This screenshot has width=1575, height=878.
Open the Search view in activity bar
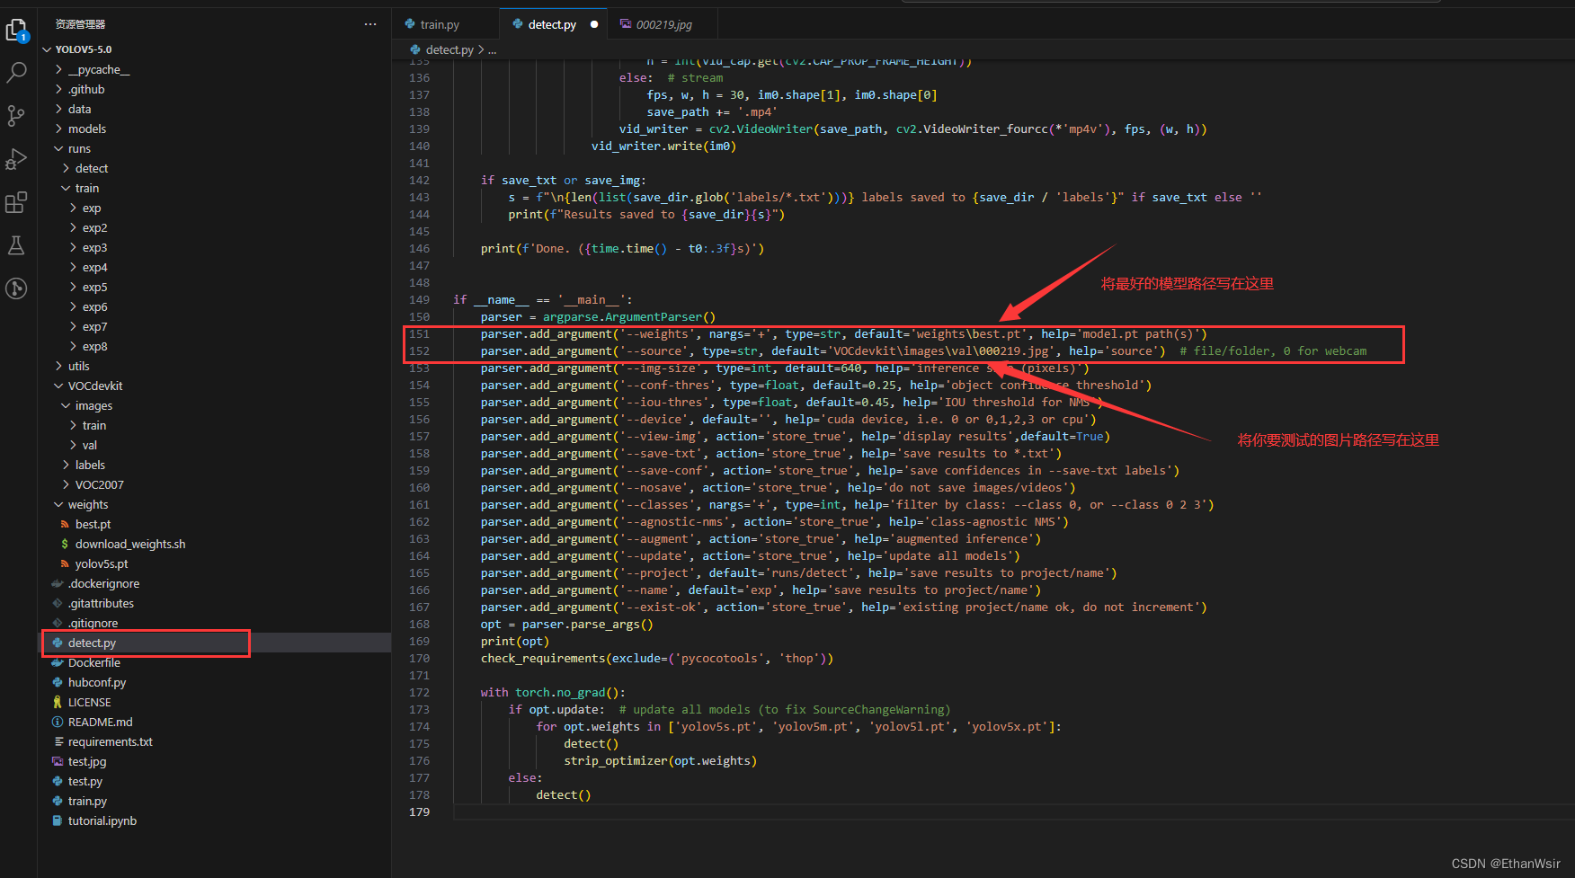coord(16,73)
